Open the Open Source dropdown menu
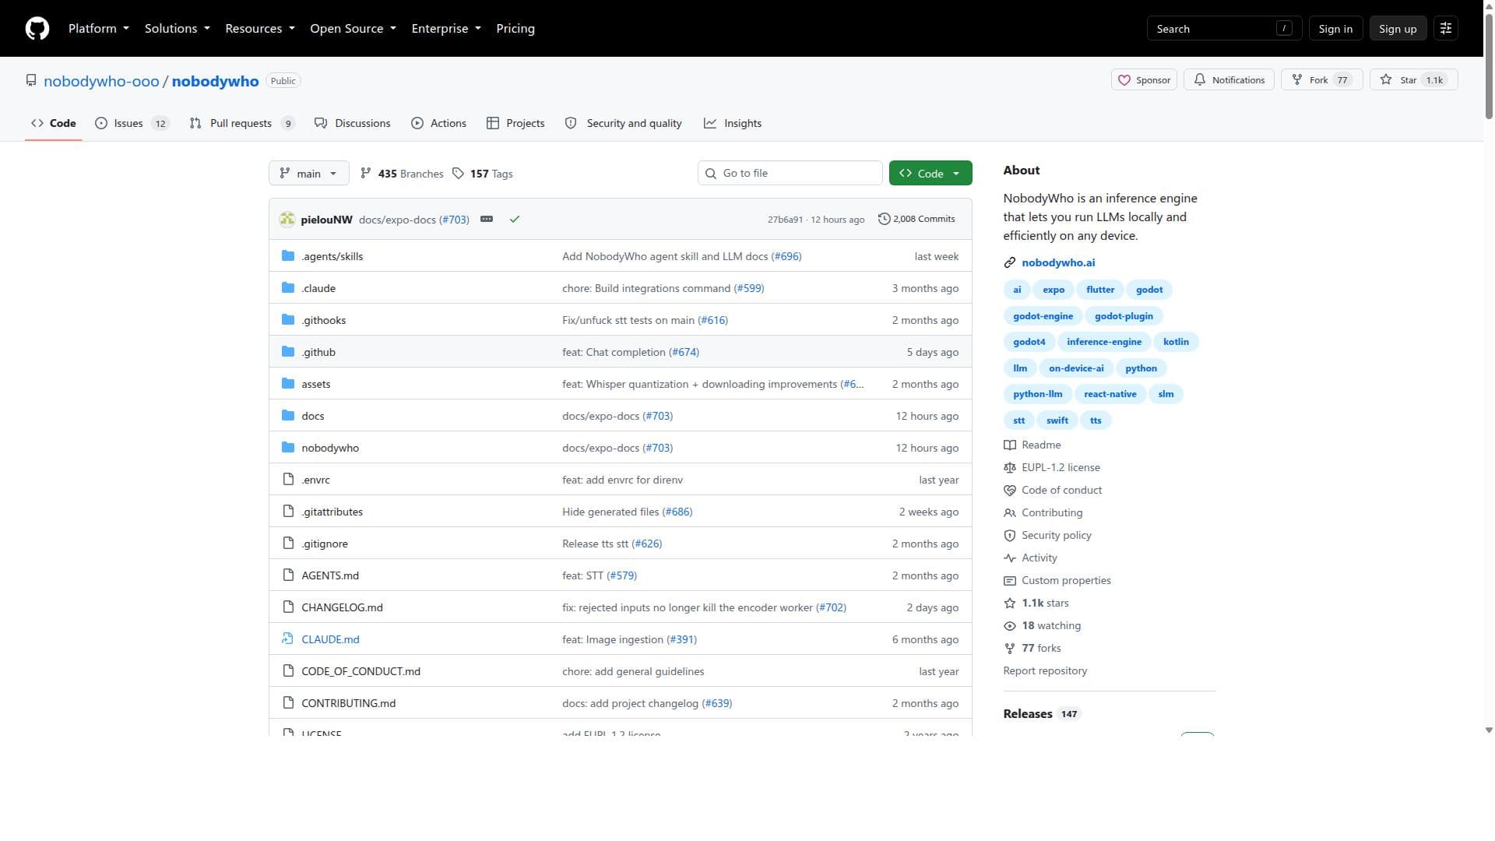Viewport: 1495px width, 841px height. [x=354, y=29]
